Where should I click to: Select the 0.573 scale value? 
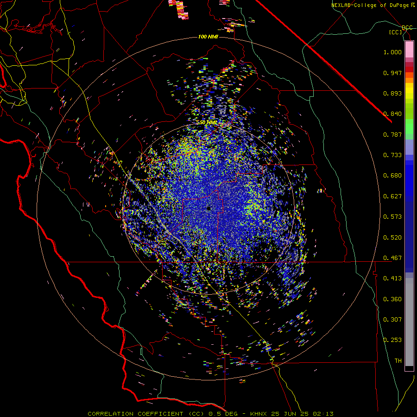392,217
